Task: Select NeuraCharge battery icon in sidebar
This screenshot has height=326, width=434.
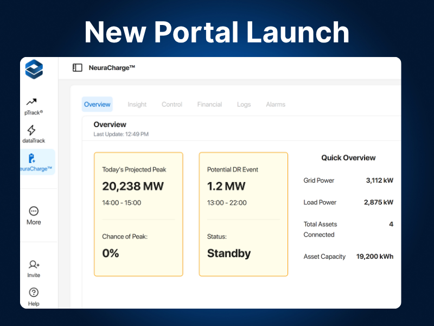Action: (31, 158)
